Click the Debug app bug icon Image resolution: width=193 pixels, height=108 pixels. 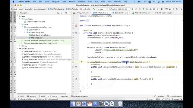(x=144, y=9)
